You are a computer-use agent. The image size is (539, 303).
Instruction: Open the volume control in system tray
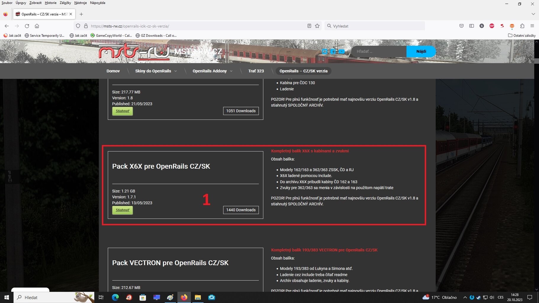pyautogui.click(x=492, y=297)
